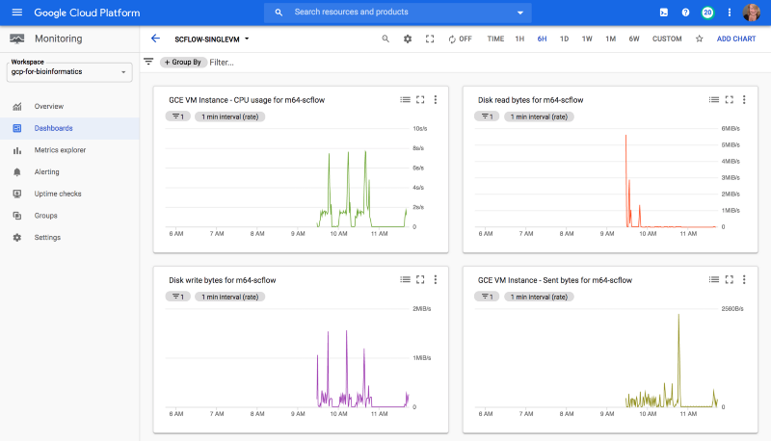Open Dashboards in sidebar
The width and height of the screenshot is (771, 441).
(69, 128)
